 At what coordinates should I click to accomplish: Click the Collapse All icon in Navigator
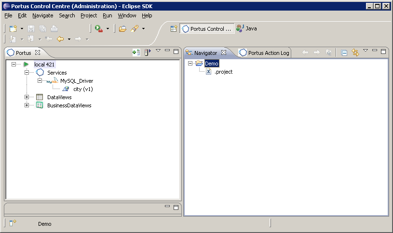point(344,52)
